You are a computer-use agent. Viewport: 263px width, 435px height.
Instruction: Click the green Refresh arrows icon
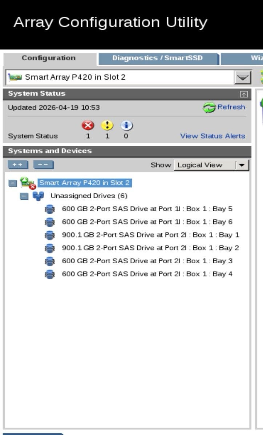(x=209, y=107)
